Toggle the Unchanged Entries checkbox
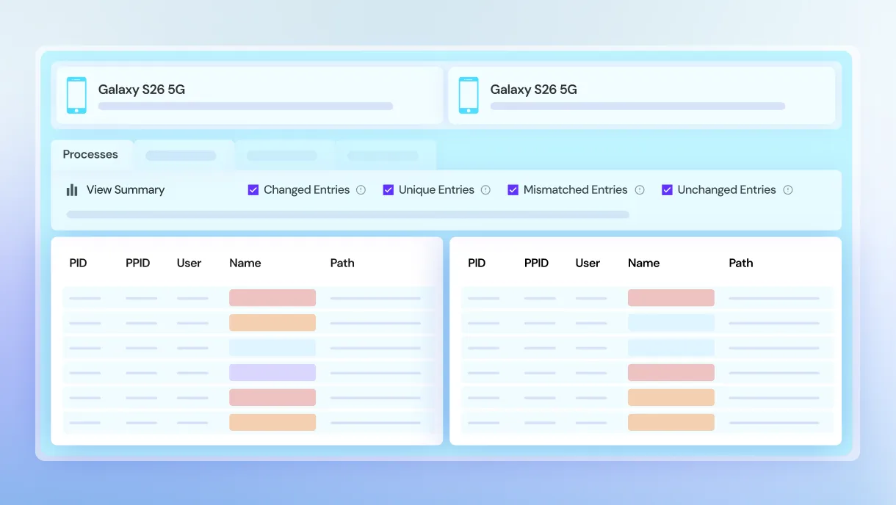The image size is (896, 505). (668, 190)
